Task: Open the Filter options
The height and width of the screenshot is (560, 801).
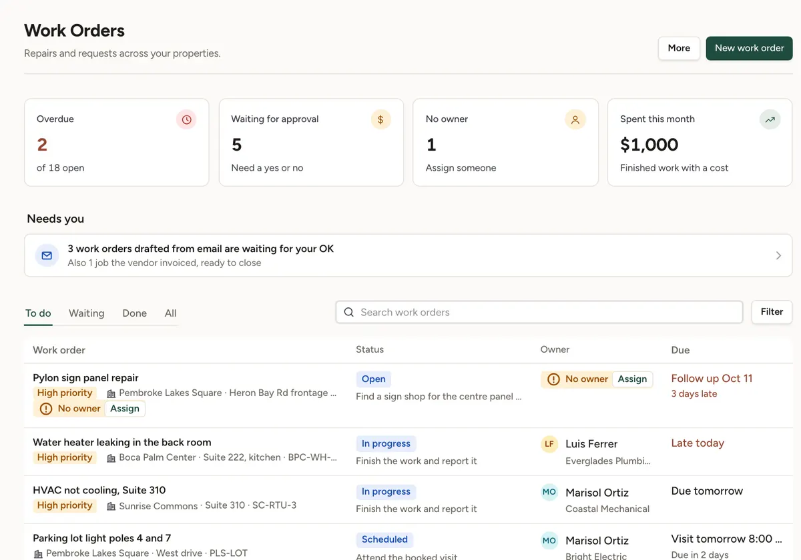Action: point(772,312)
